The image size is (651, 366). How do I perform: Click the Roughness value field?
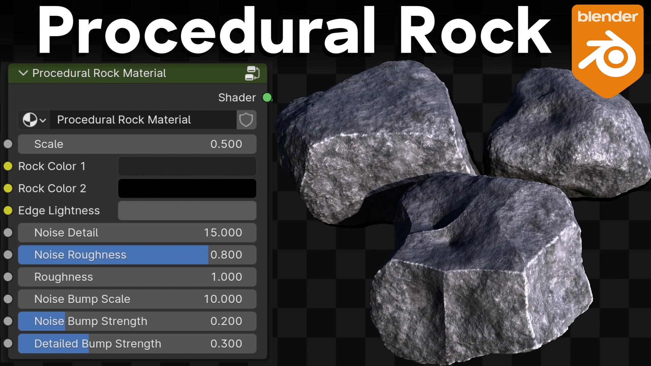pyautogui.click(x=137, y=277)
